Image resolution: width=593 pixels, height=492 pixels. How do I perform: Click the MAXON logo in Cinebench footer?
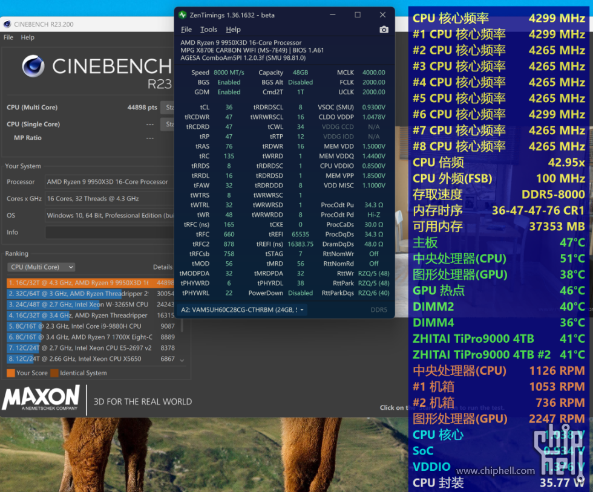41,398
